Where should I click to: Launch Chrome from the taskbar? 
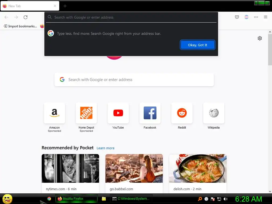click(49, 199)
